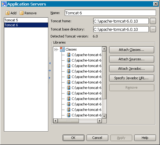This screenshot has height=145, width=160.
Task: Click the plus icon next to Add
Action: click(x=7, y=13)
